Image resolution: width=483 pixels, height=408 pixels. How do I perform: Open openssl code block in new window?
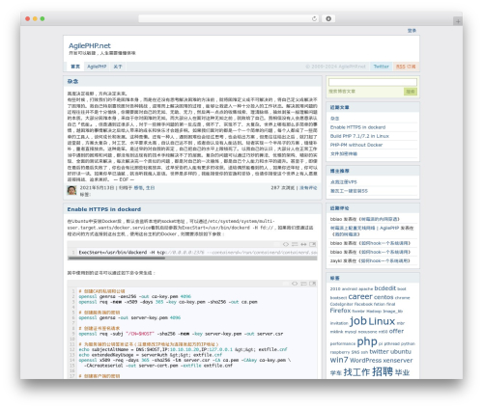tap(312, 284)
